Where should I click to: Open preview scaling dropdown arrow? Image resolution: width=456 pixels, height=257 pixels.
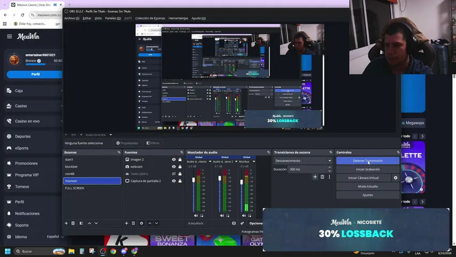point(111,135)
